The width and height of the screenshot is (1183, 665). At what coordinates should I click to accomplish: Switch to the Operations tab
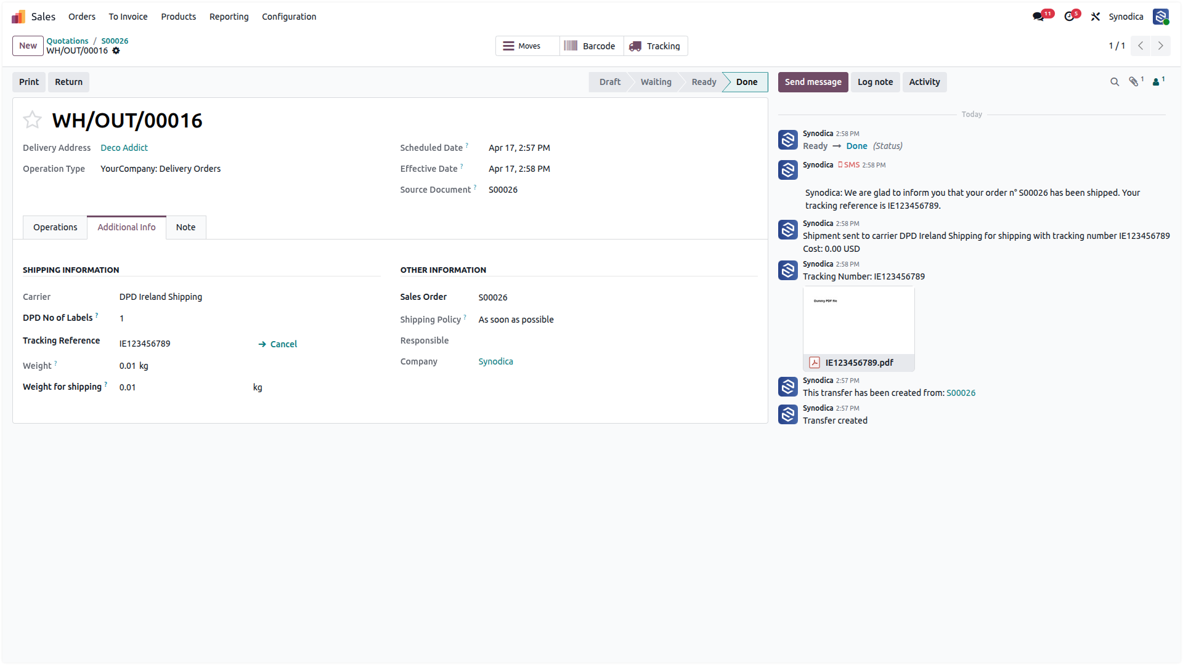click(55, 227)
